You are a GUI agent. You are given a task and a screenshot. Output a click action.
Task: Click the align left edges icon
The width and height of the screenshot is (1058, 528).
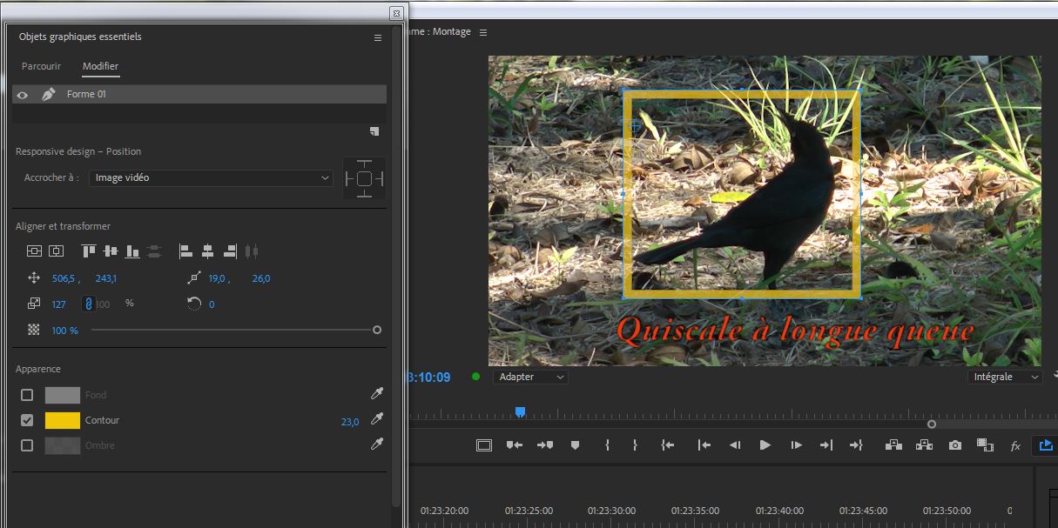(185, 251)
